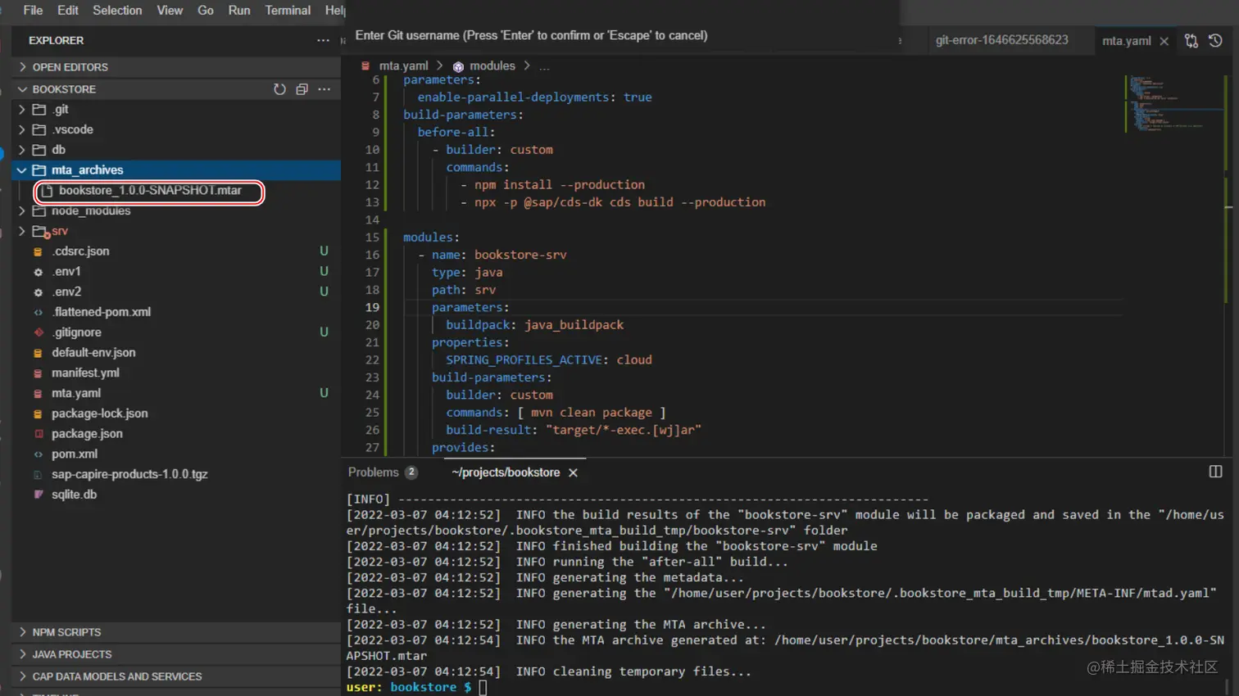The width and height of the screenshot is (1239, 696).
Task: Click modules in the breadcrumb
Action: (492, 66)
